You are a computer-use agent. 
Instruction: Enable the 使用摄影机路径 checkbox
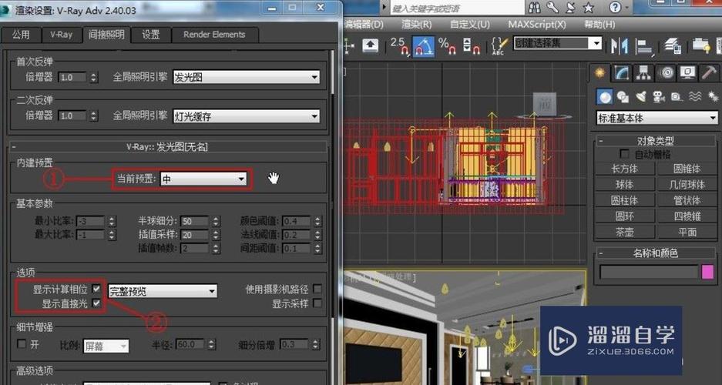coord(317,290)
